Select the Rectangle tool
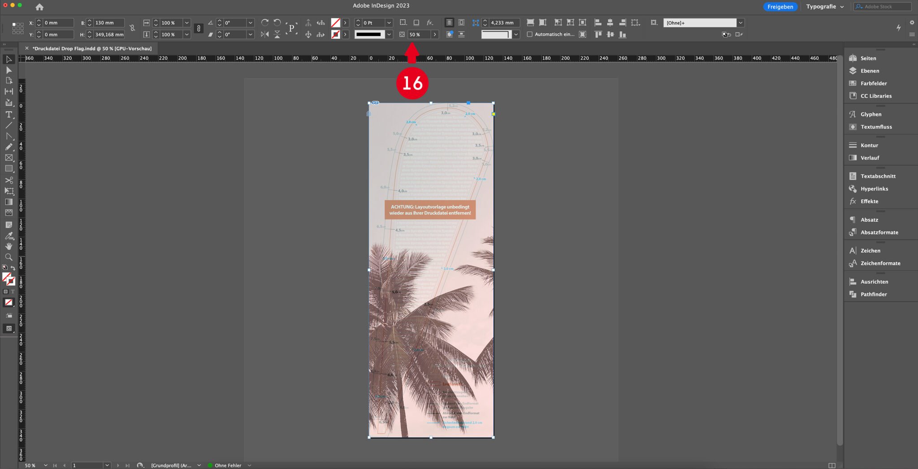 pyautogui.click(x=9, y=168)
